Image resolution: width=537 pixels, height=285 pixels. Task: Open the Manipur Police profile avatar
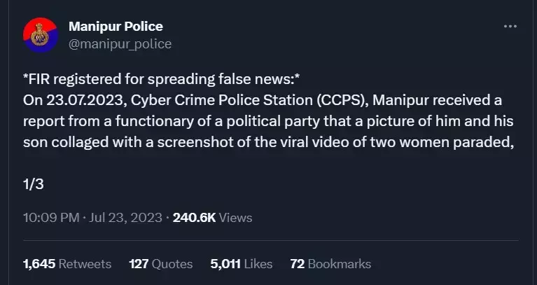(41, 35)
